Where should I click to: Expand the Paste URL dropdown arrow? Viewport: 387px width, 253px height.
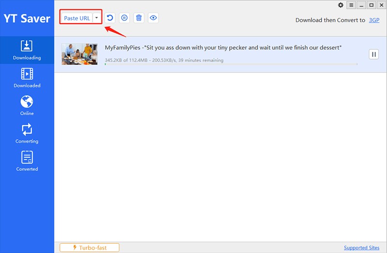coord(96,18)
